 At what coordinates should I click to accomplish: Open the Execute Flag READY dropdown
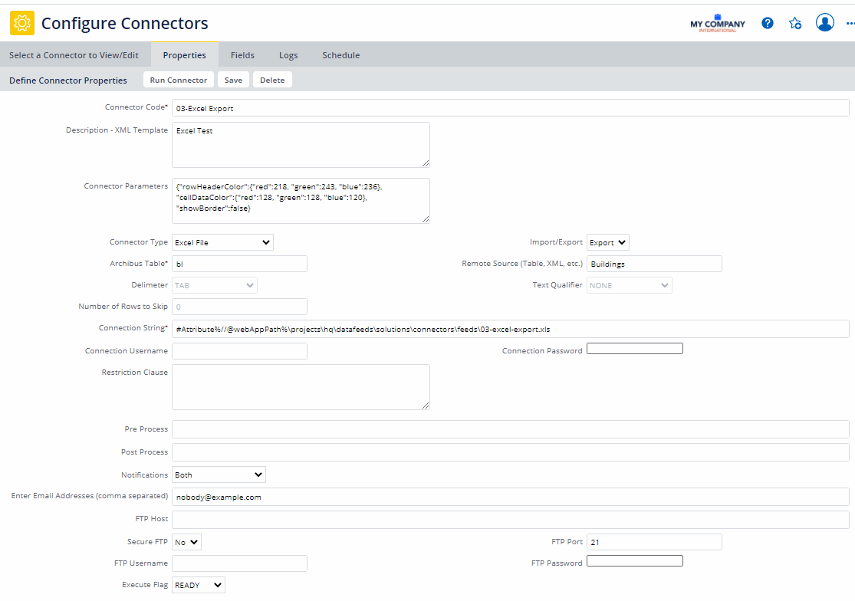[199, 585]
